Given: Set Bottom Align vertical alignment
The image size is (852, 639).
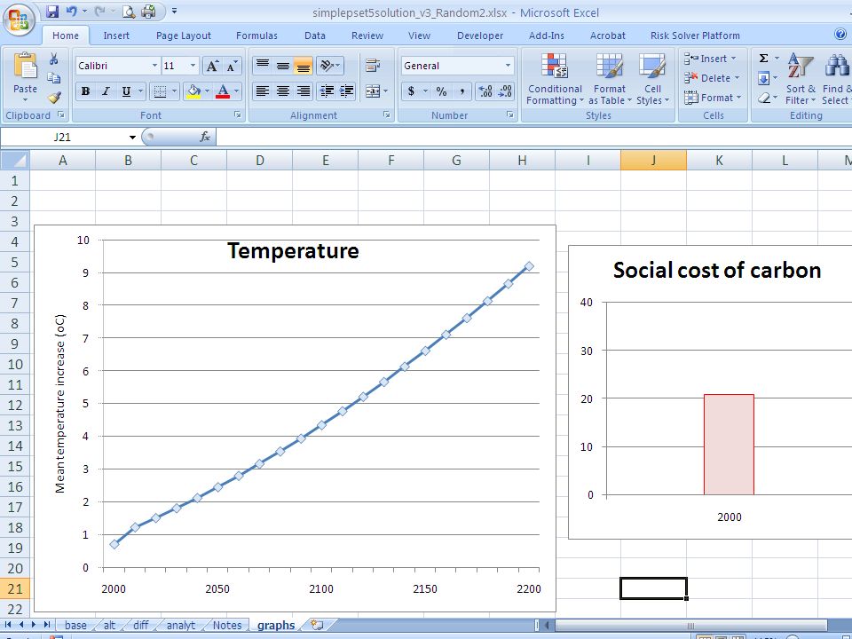Looking at the screenshot, I should tap(304, 66).
